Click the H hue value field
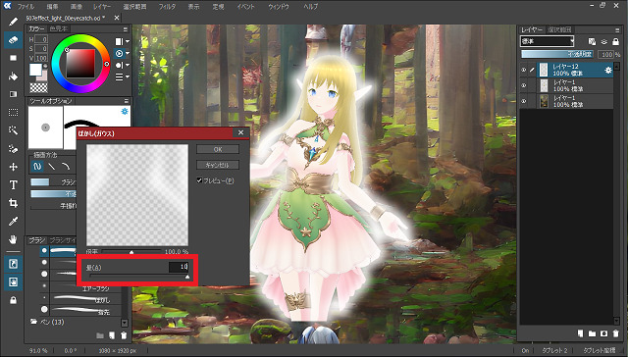628x357 pixels. click(41, 39)
